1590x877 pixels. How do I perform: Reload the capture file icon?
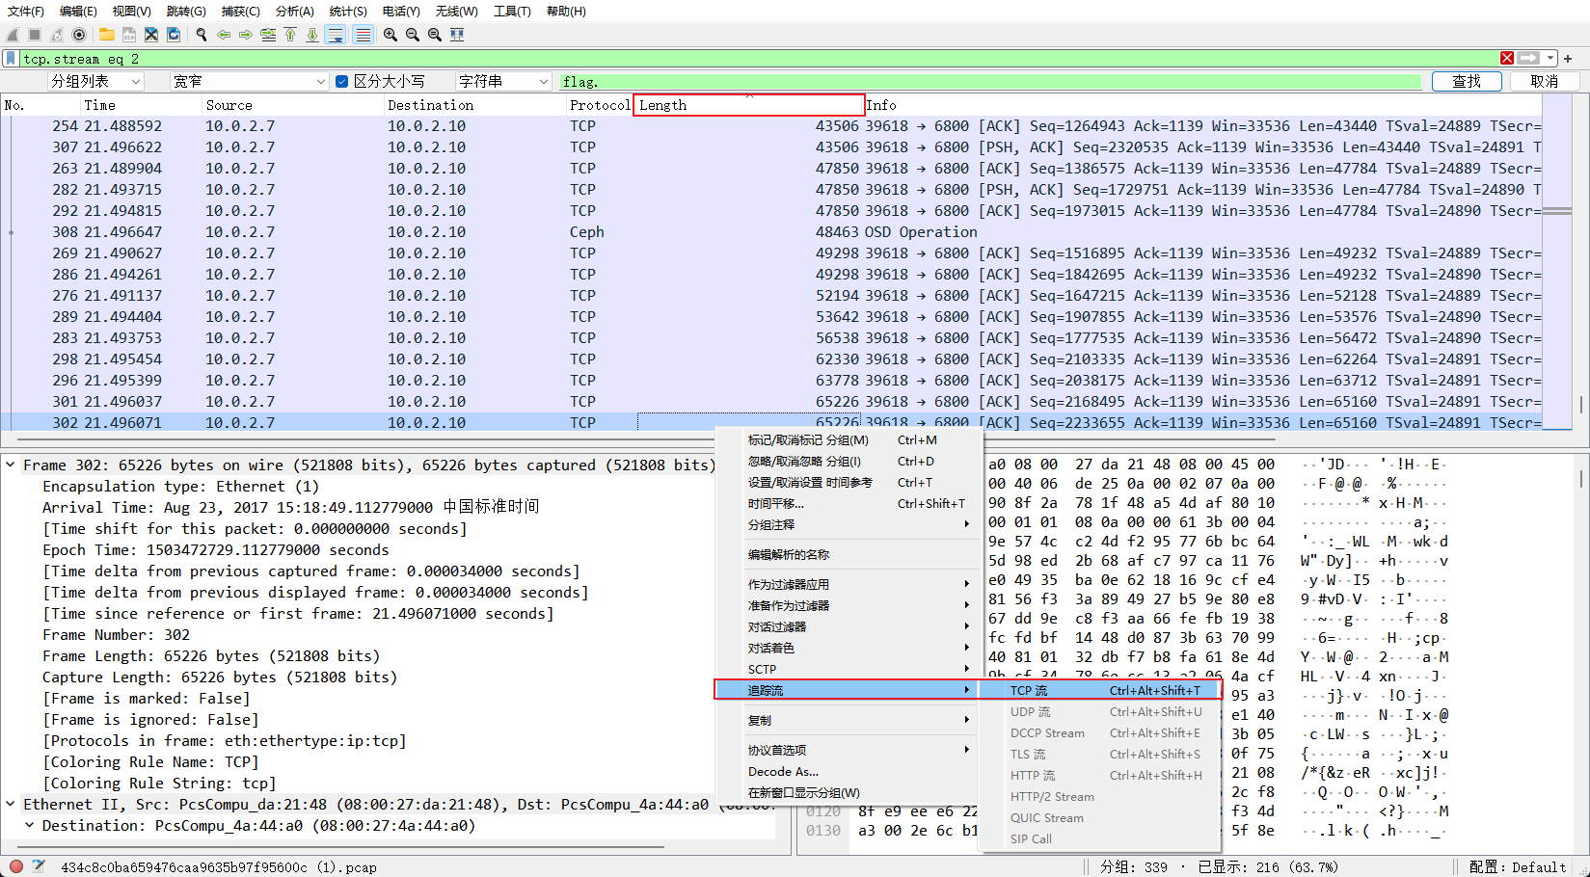tap(174, 35)
